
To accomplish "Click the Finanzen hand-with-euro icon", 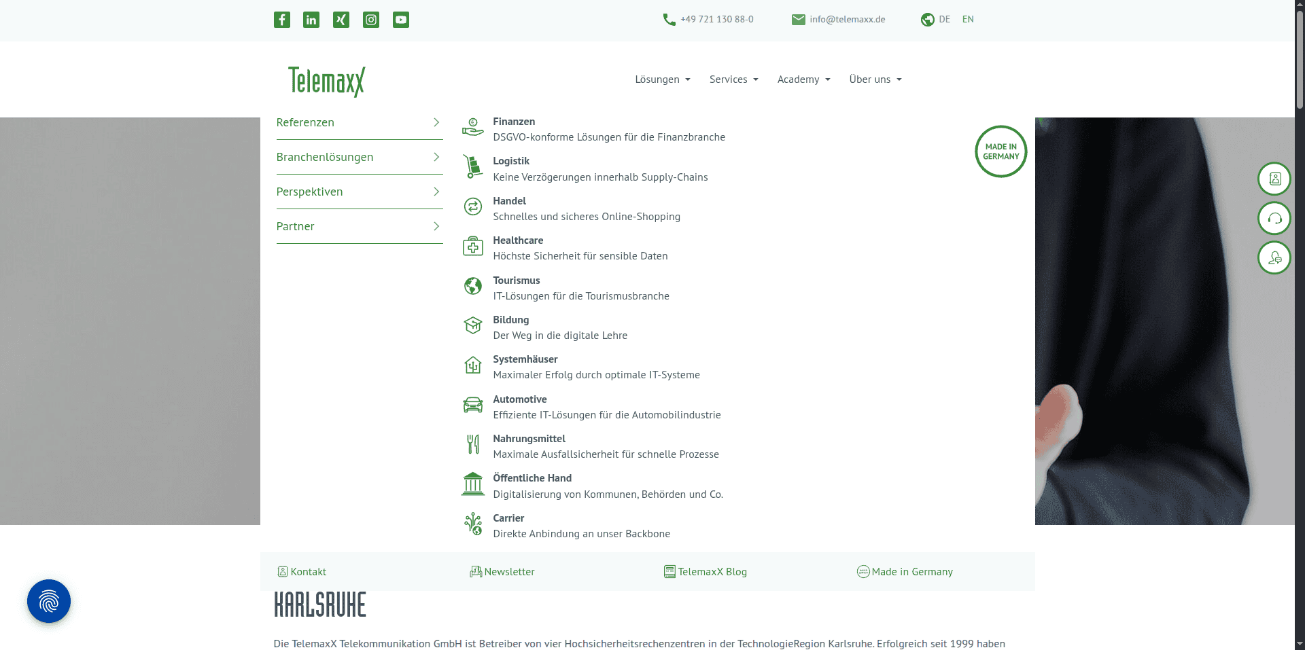I will coord(473,127).
